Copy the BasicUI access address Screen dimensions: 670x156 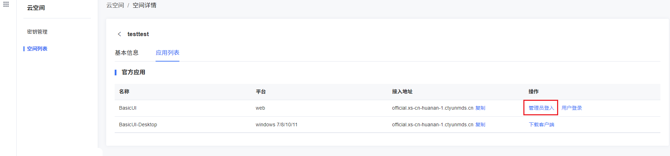pos(480,108)
